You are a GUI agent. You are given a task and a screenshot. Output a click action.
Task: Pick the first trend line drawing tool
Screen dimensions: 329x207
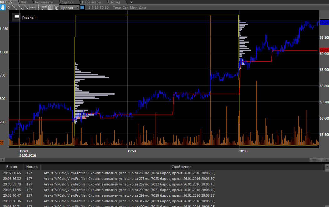(14, 7)
